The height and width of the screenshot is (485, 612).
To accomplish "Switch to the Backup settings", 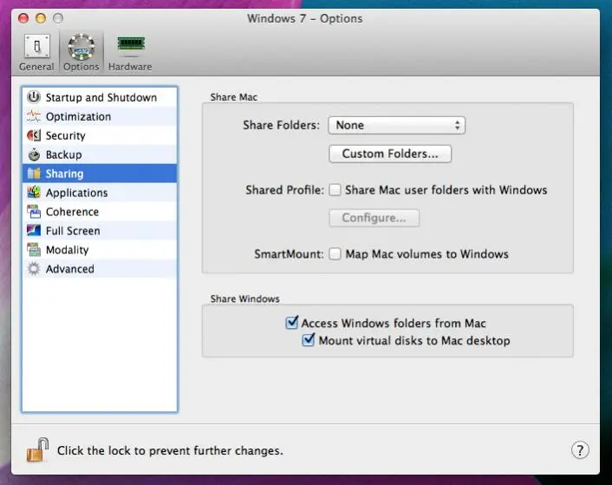I will coord(63,154).
